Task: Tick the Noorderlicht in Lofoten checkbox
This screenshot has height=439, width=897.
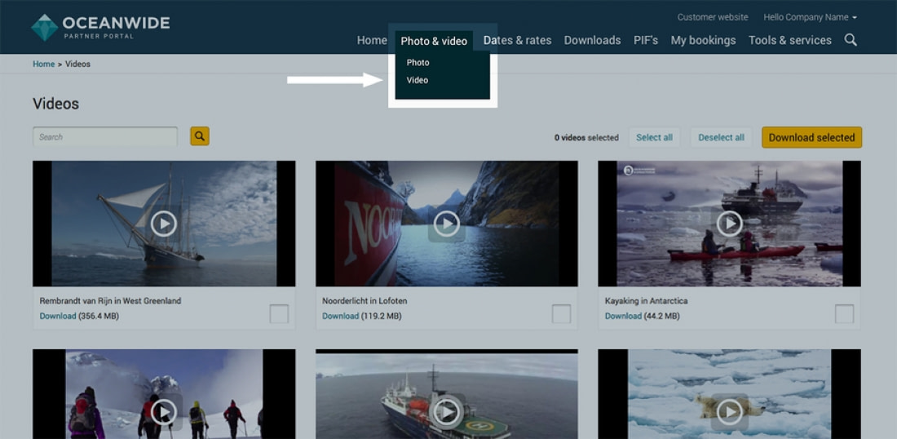Action: point(561,313)
